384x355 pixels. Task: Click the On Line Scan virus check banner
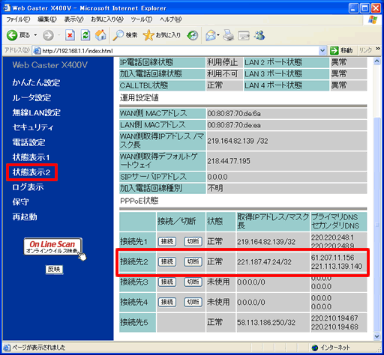[x=52, y=246]
